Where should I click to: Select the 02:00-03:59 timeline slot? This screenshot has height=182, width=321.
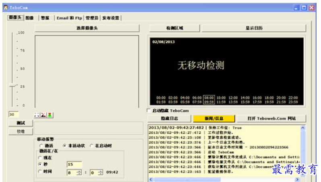point(173,100)
